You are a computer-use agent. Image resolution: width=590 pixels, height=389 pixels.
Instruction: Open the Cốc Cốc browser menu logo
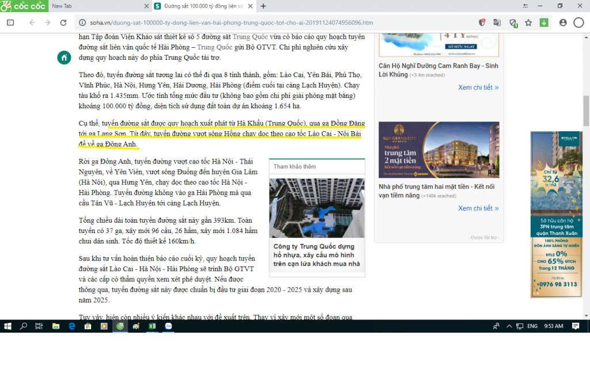tap(24, 6)
